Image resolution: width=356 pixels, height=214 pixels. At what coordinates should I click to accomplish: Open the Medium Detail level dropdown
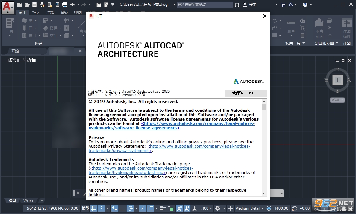coord(249,208)
